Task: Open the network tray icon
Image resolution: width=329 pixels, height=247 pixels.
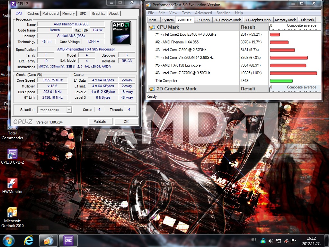Action: point(279,241)
